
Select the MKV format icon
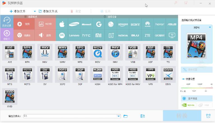click(45, 52)
